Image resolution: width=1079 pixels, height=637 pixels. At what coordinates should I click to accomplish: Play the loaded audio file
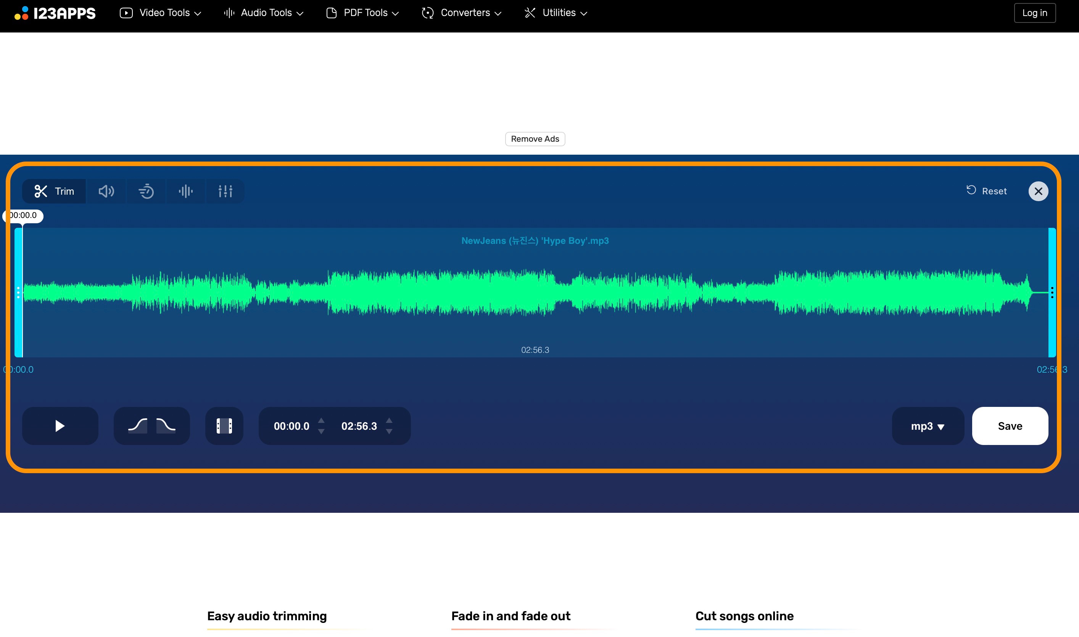tap(60, 426)
